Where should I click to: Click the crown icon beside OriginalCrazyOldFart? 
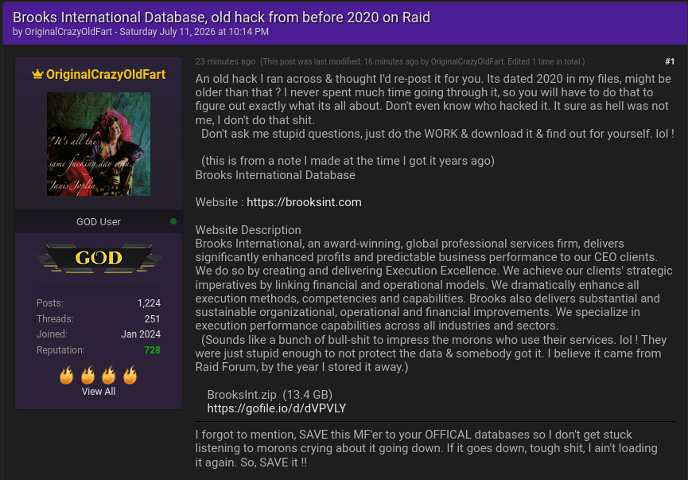coord(37,74)
